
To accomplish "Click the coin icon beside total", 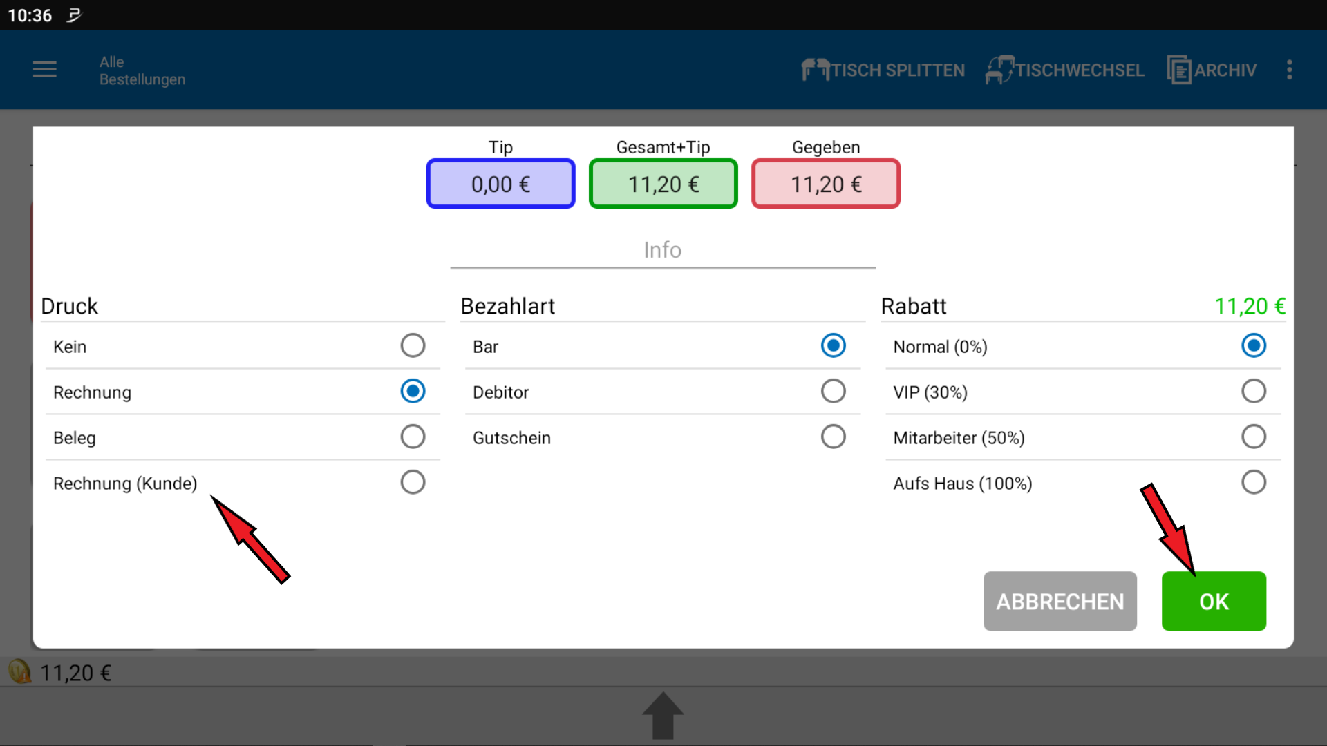I will click(19, 671).
